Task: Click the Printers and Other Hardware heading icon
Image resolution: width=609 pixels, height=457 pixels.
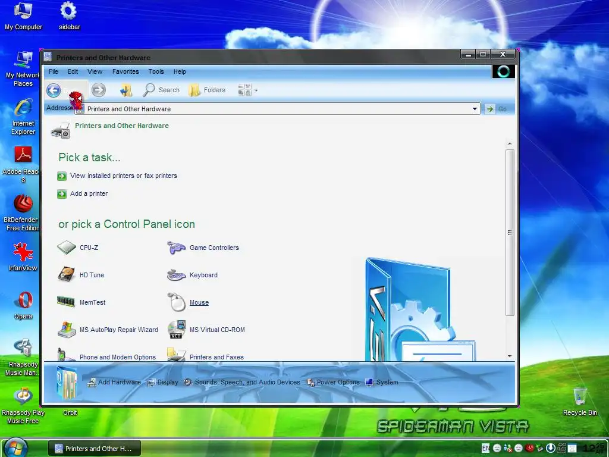Action: 61,130
